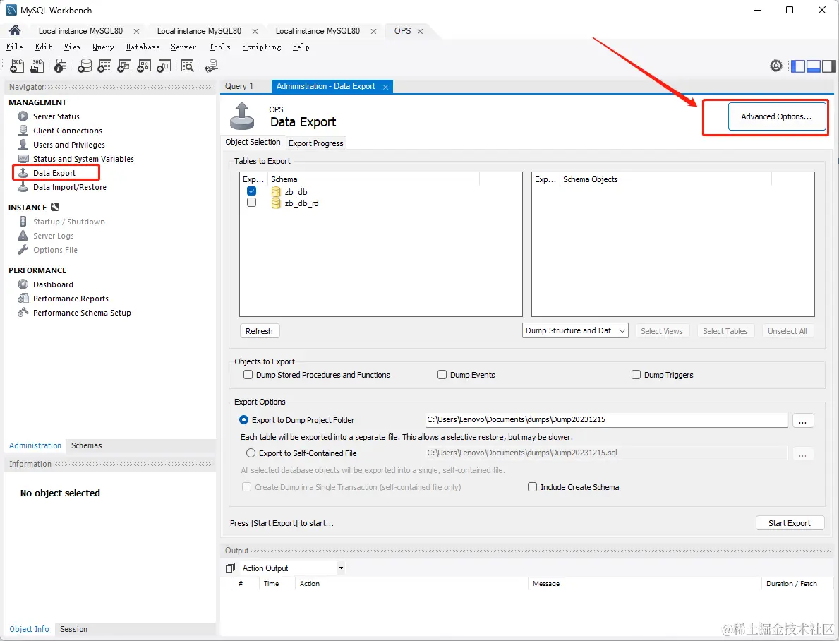This screenshot has height=641, width=839.
Task: Open the Database menu
Action: click(x=143, y=47)
